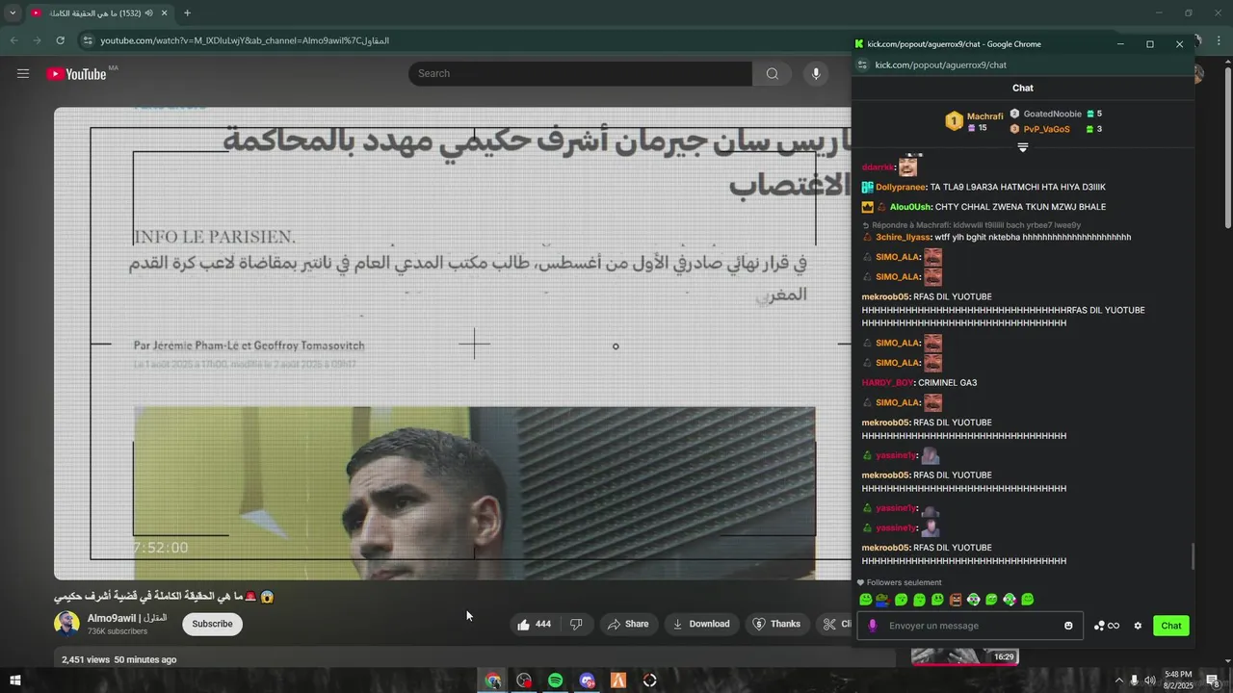Open the YouTube hamburger guide menu
This screenshot has width=1233, height=693.
[x=23, y=73]
